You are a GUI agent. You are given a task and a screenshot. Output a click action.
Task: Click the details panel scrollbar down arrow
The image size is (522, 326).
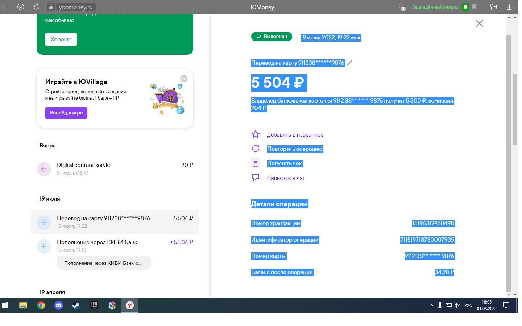(x=509, y=295)
